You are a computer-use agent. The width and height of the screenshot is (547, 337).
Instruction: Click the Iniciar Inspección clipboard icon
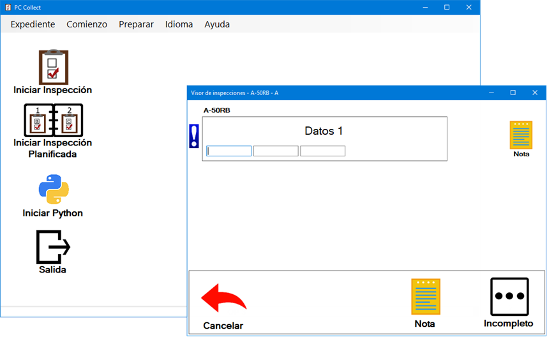pyautogui.click(x=53, y=67)
